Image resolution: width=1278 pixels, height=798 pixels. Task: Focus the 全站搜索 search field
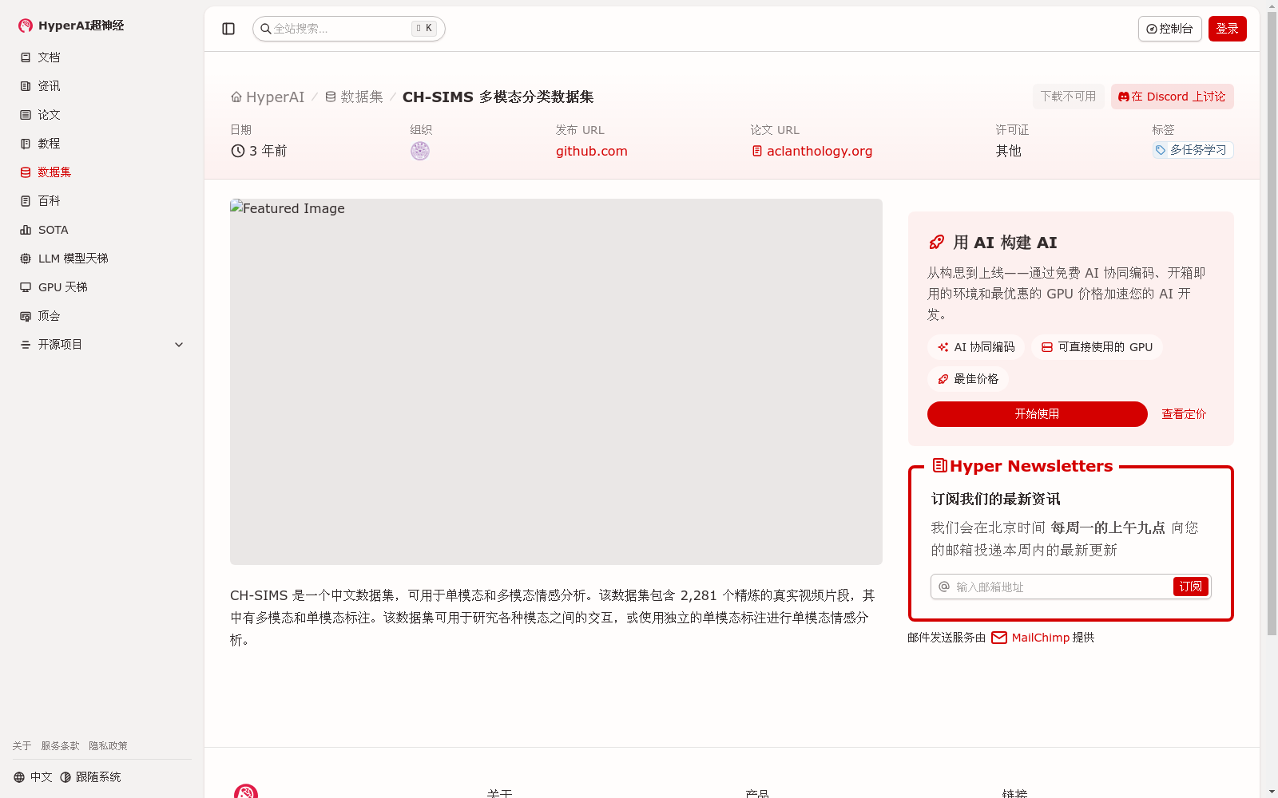pos(340,29)
